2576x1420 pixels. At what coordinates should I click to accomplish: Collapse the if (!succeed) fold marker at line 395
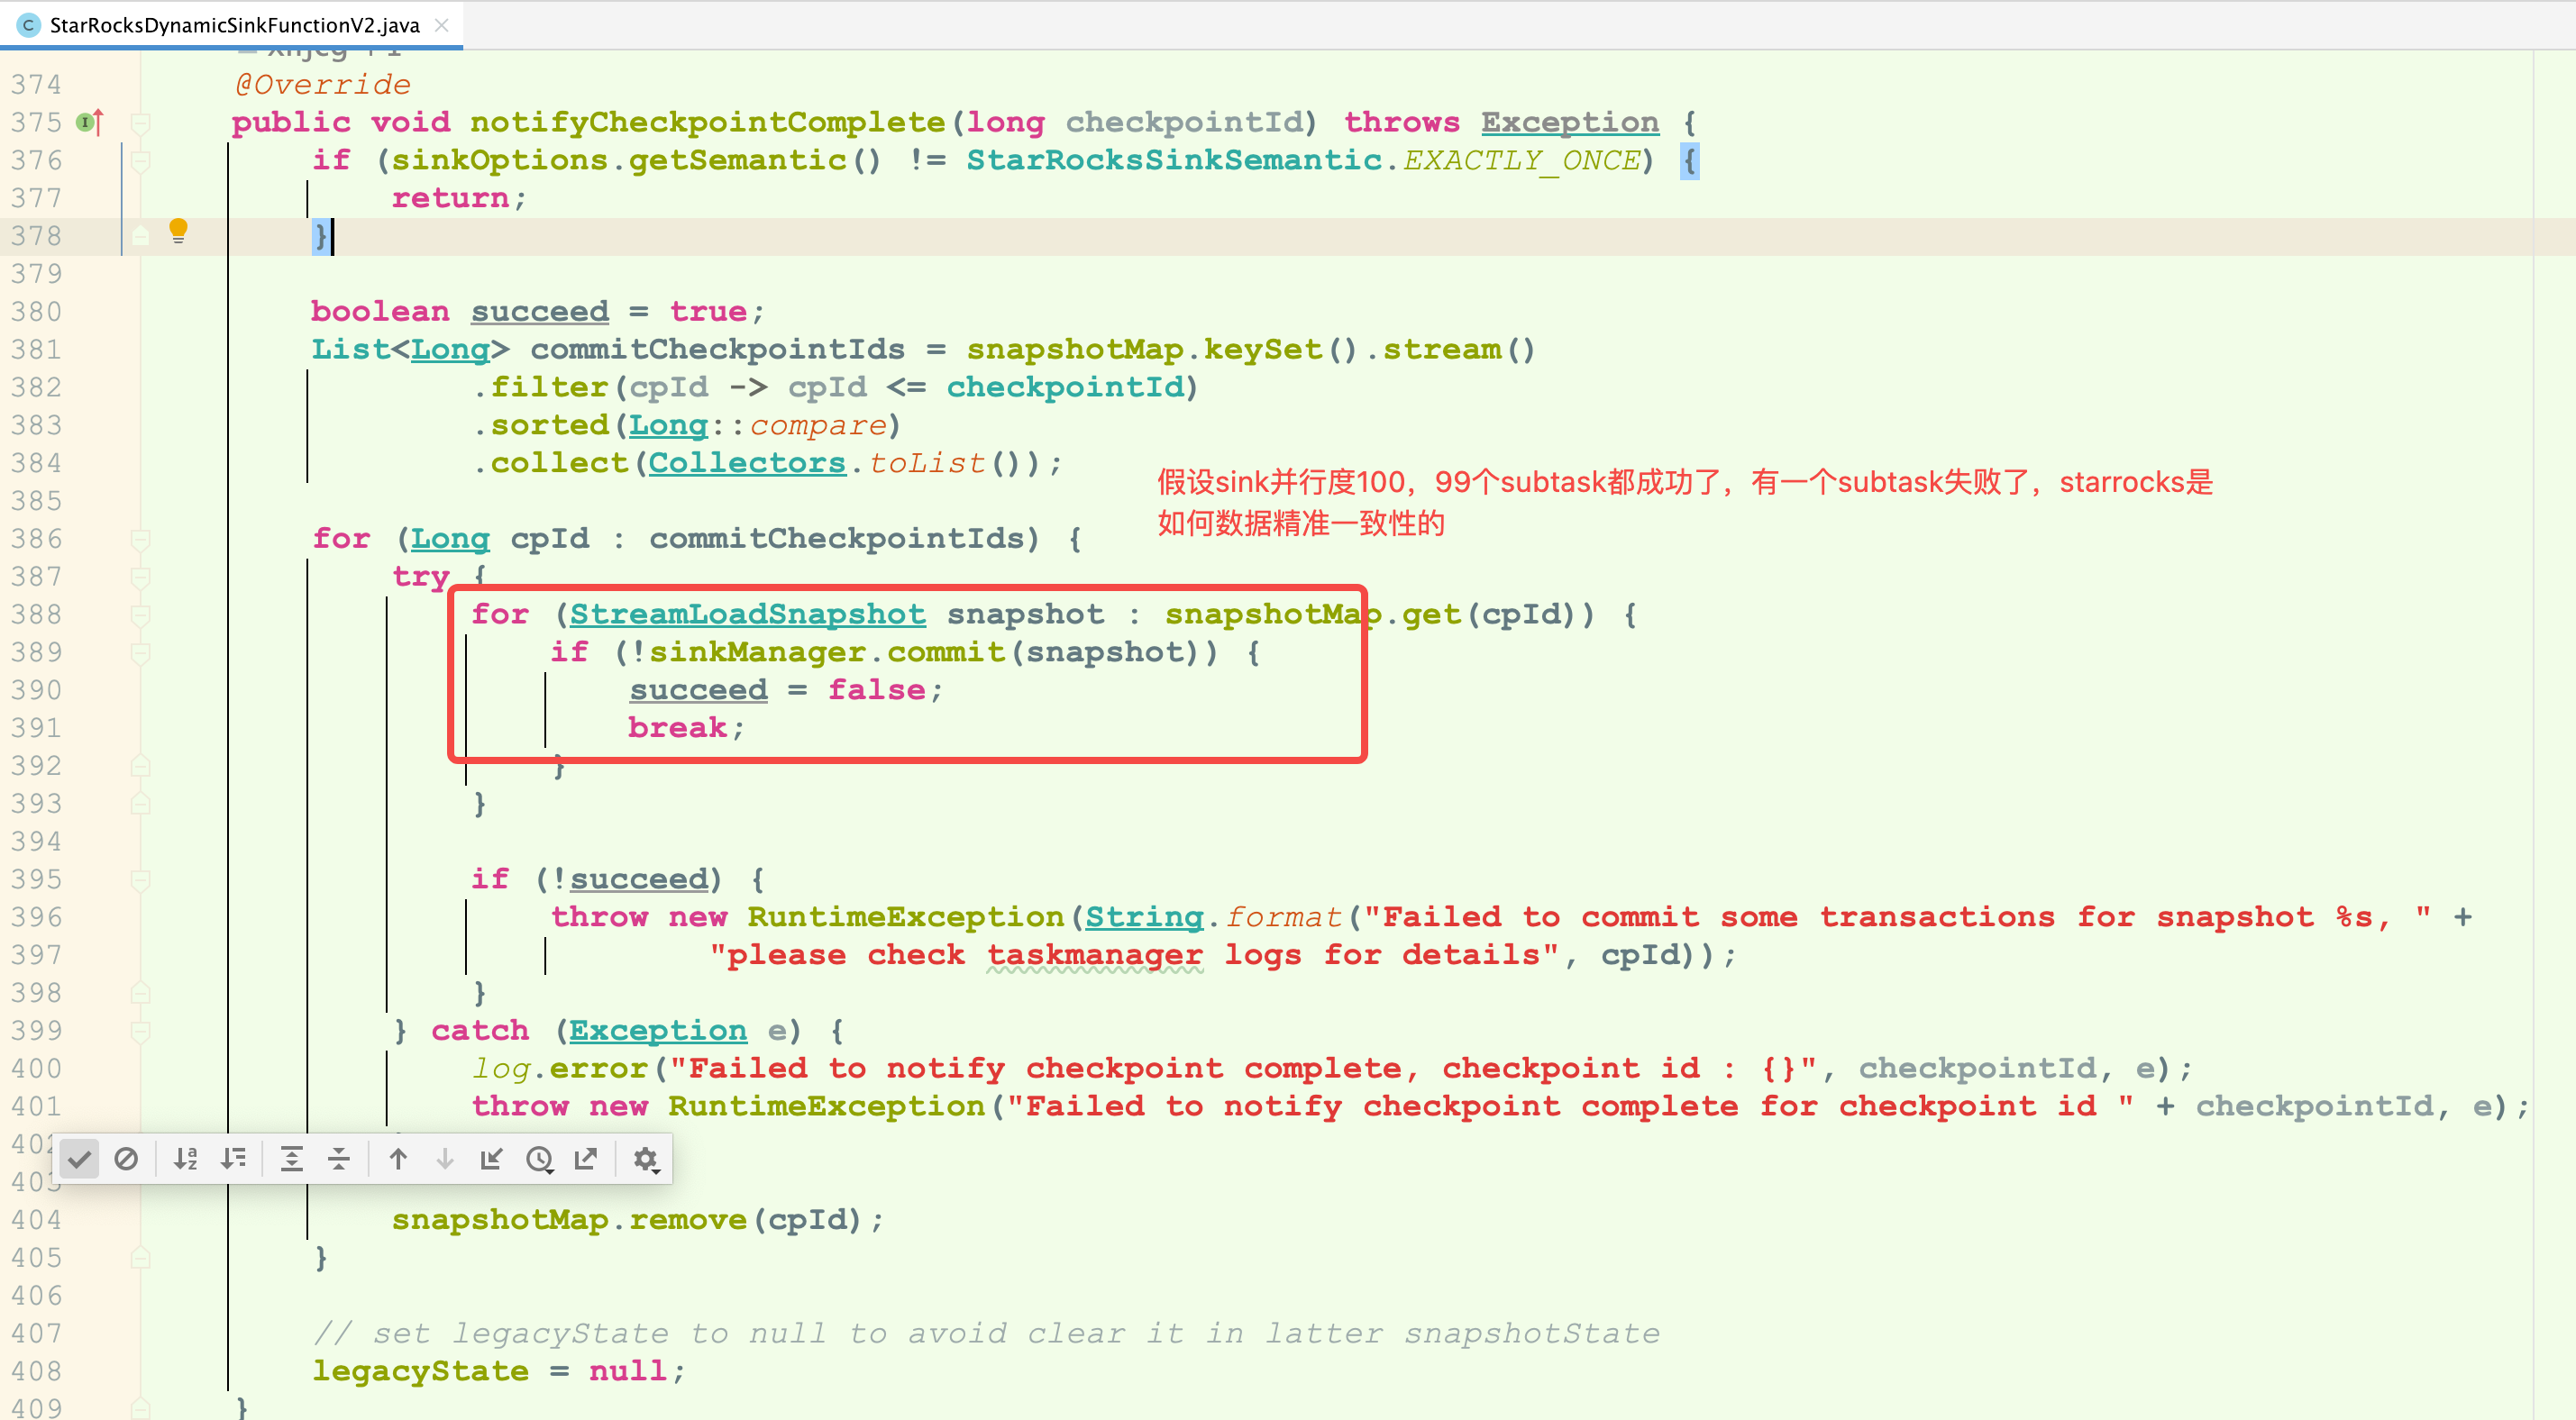click(x=141, y=880)
